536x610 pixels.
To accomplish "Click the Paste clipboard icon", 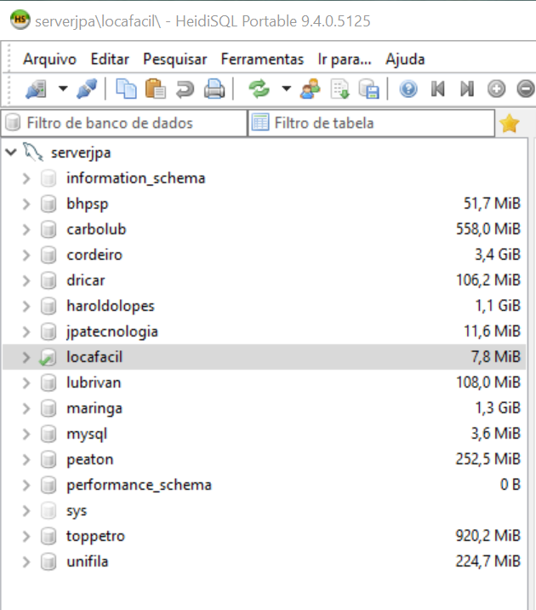I will pos(156,89).
